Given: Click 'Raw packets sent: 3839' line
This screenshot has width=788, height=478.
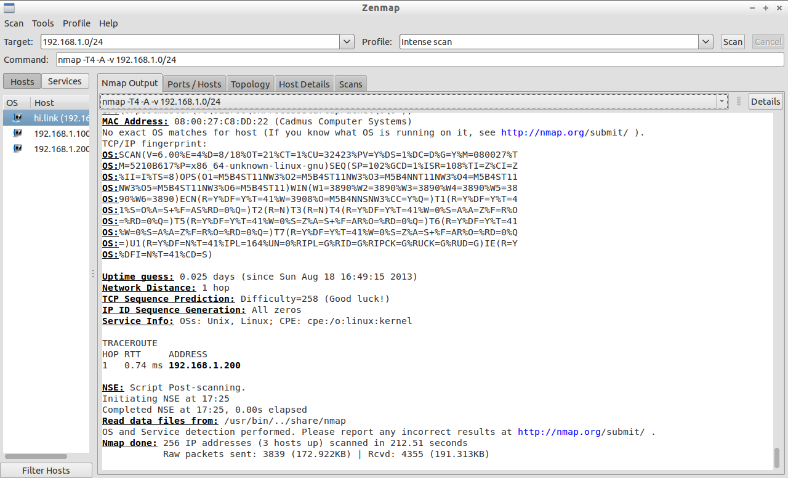Looking at the screenshot, I should coord(326,454).
